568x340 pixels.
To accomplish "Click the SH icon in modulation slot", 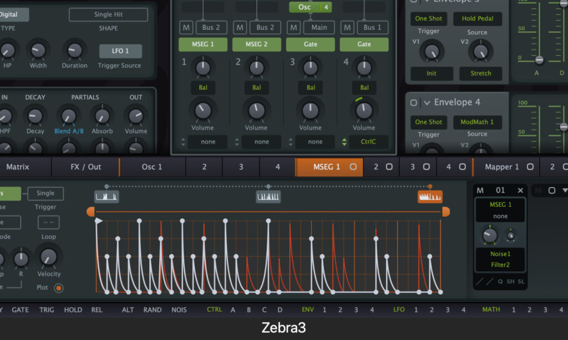I will click(x=510, y=281).
